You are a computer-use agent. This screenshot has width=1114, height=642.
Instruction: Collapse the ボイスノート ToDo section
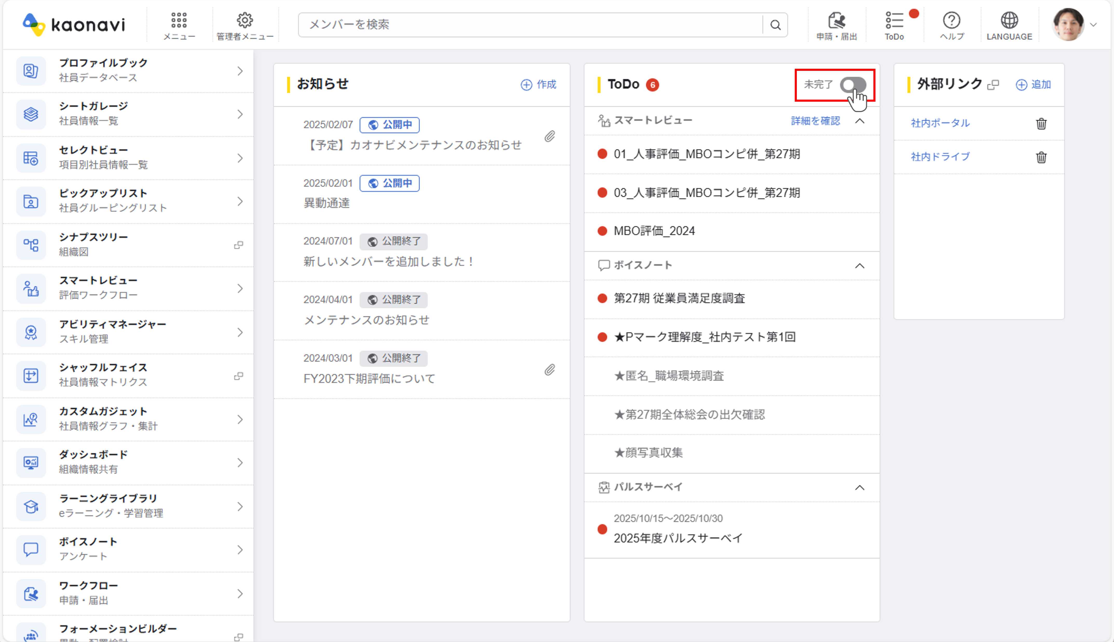coord(859,265)
